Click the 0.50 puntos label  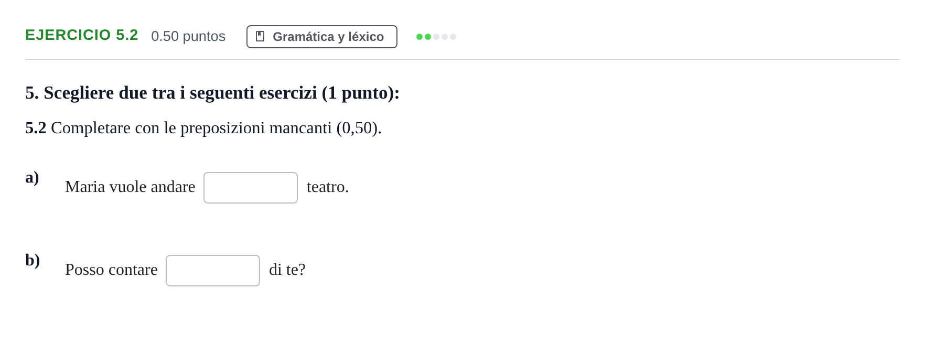188,36
